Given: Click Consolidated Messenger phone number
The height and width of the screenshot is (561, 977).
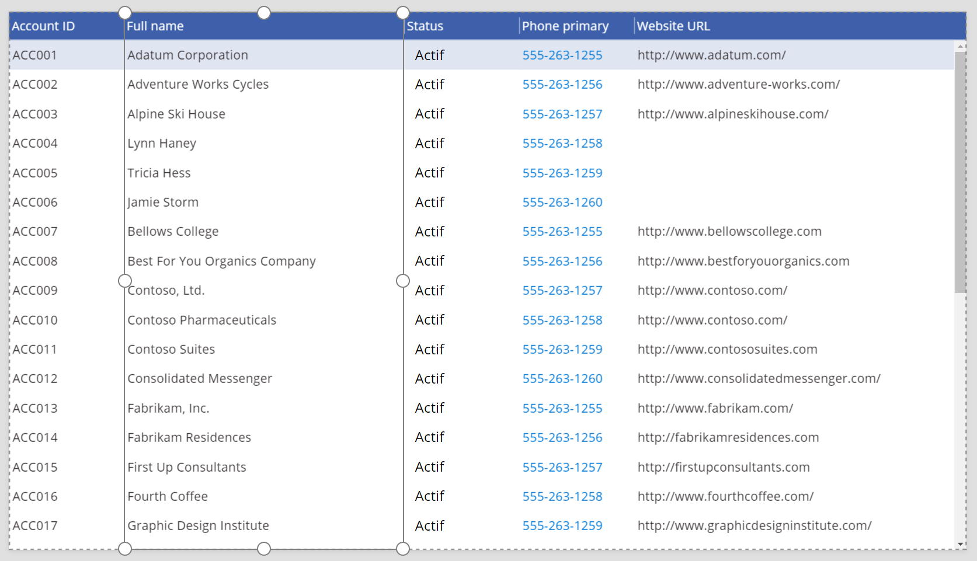Looking at the screenshot, I should point(562,379).
